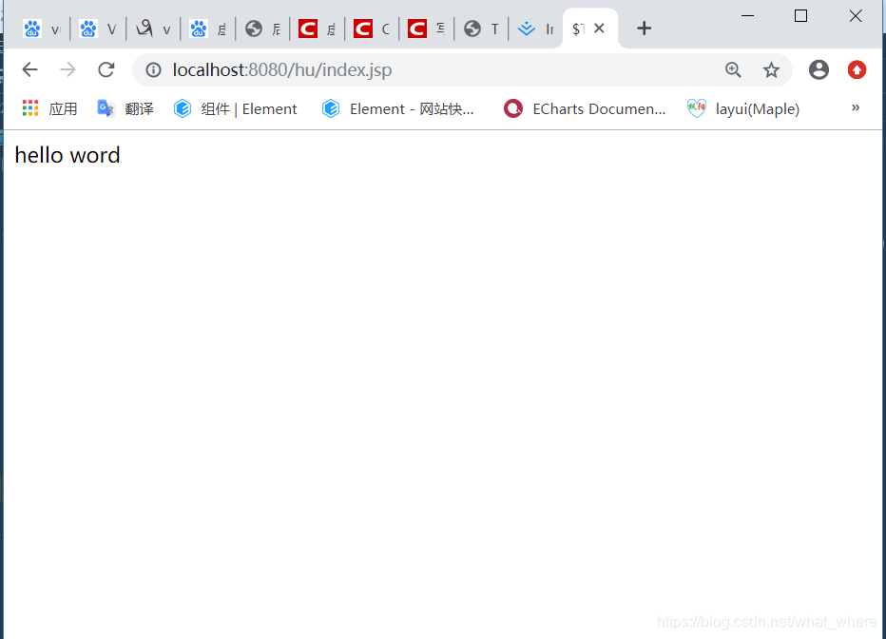Click the zoom magnifier icon in address bar
886x639 pixels.
click(733, 69)
